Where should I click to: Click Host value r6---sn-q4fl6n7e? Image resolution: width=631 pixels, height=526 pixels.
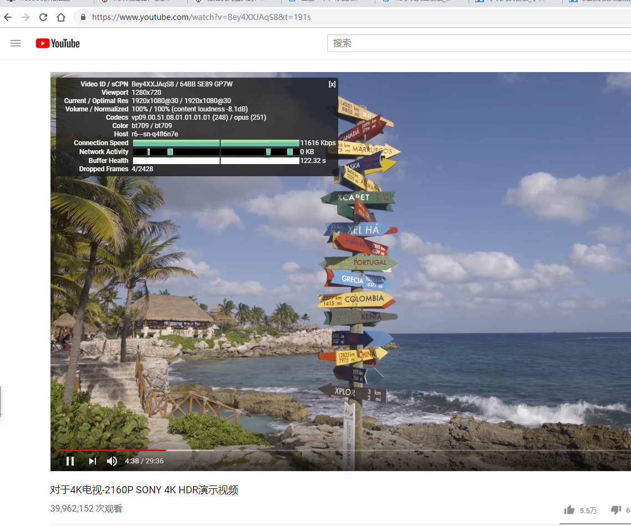pos(155,134)
